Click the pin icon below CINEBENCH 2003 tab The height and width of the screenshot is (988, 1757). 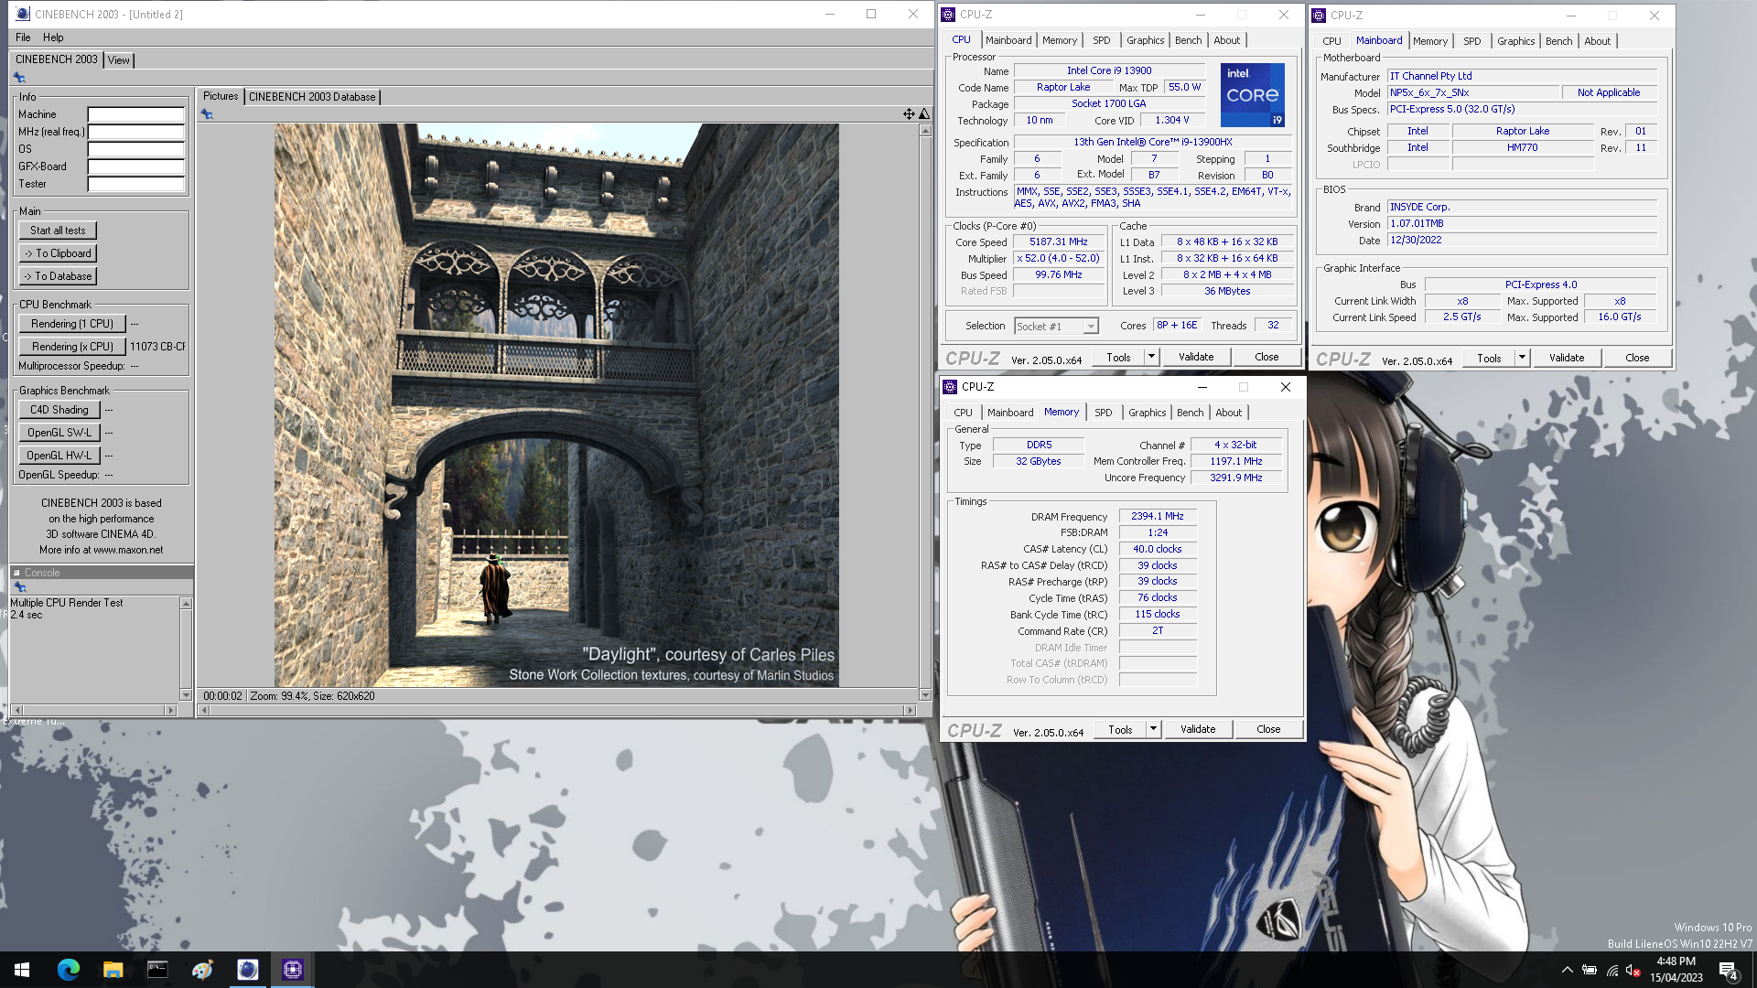(19, 78)
